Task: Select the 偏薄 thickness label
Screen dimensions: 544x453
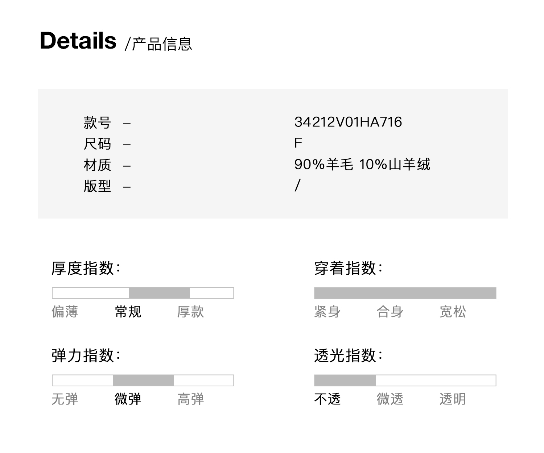Action: [x=65, y=312]
